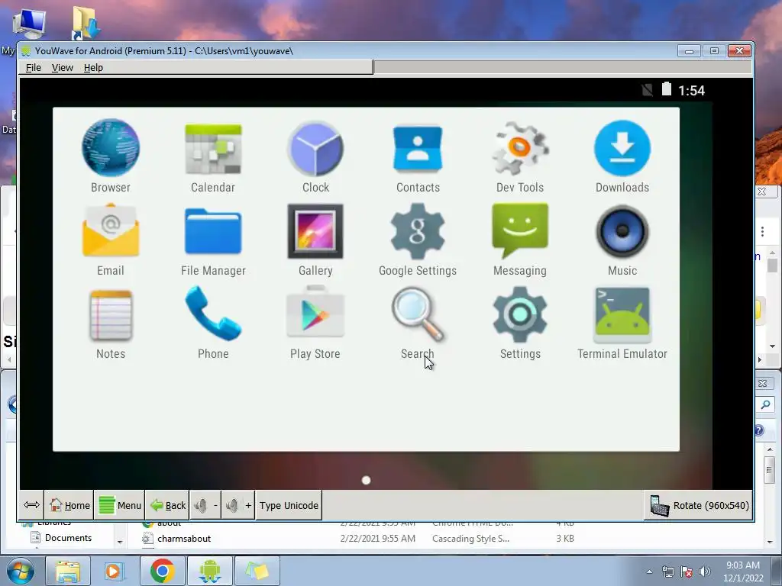Open the View menu
This screenshot has height=586, width=782.
tap(63, 67)
